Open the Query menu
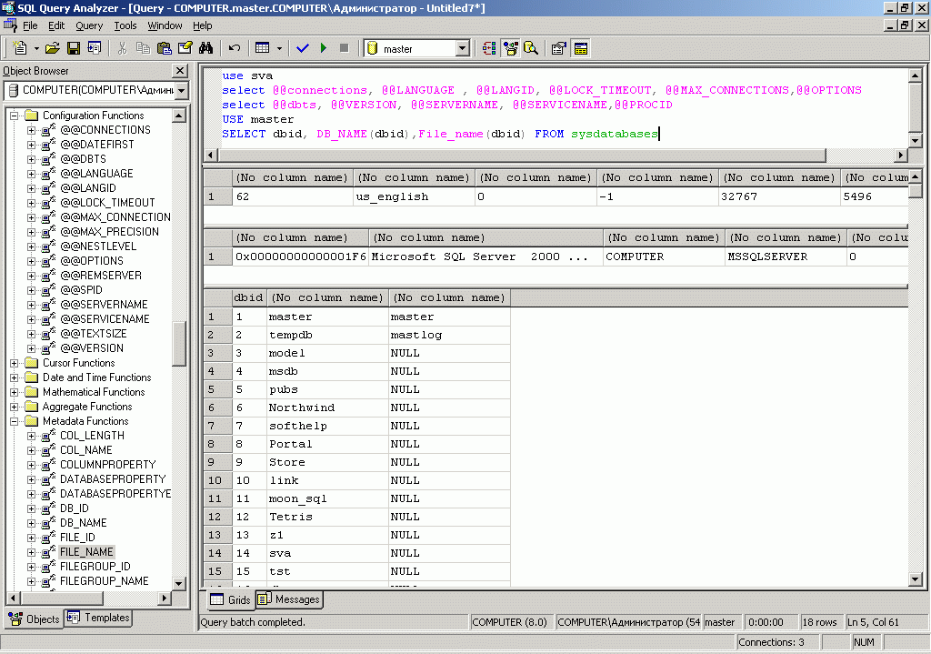The width and height of the screenshot is (931, 654). coord(89,25)
